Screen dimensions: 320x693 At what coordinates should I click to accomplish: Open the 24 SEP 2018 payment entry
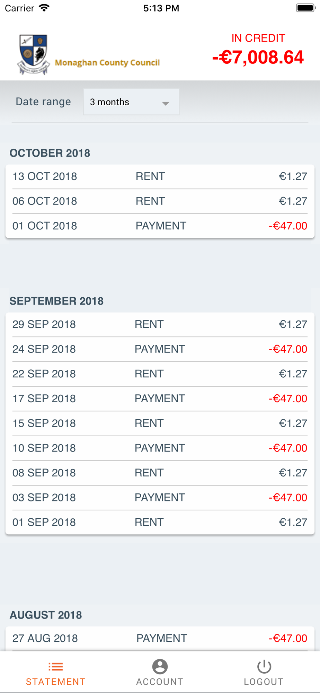click(160, 349)
